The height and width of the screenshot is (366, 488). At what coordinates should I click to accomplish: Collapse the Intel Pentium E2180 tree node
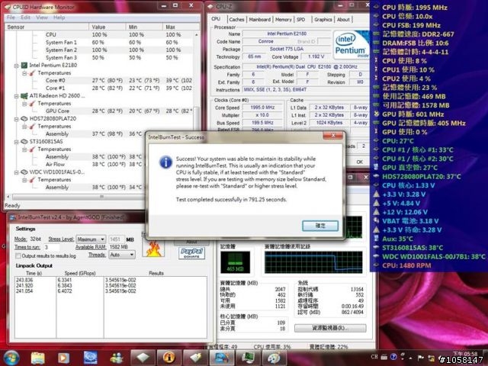16,66
